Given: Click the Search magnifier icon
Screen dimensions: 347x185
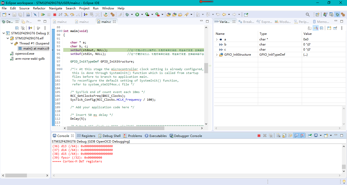Looking at the screenshot, I should pyautogui.click(x=308, y=14).
